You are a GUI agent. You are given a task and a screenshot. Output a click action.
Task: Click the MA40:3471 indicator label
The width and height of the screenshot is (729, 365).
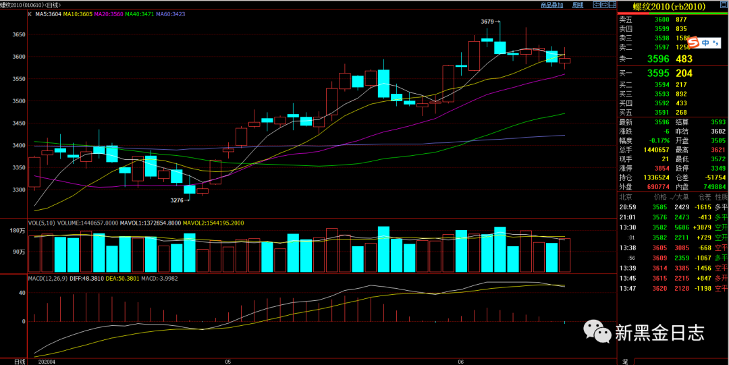140,14
